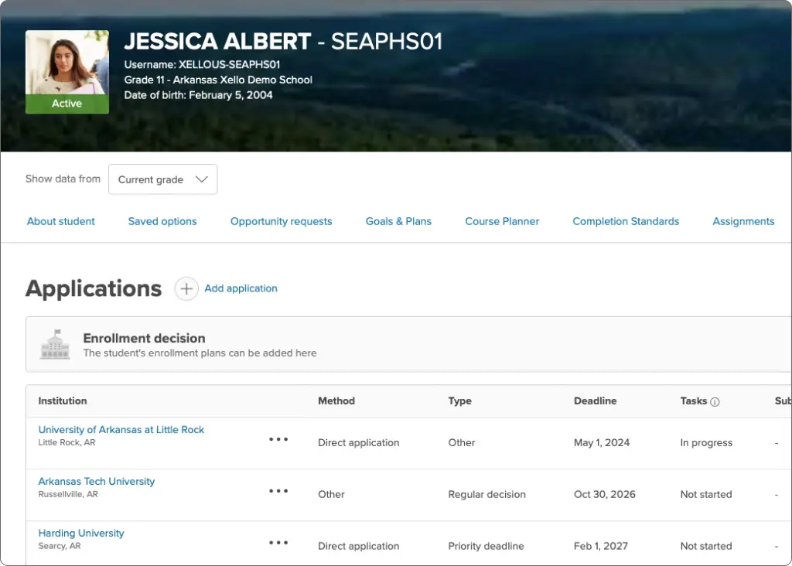Screen dimensions: 792x566
Task: Switch to the About student tab
Action: point(60,221)
